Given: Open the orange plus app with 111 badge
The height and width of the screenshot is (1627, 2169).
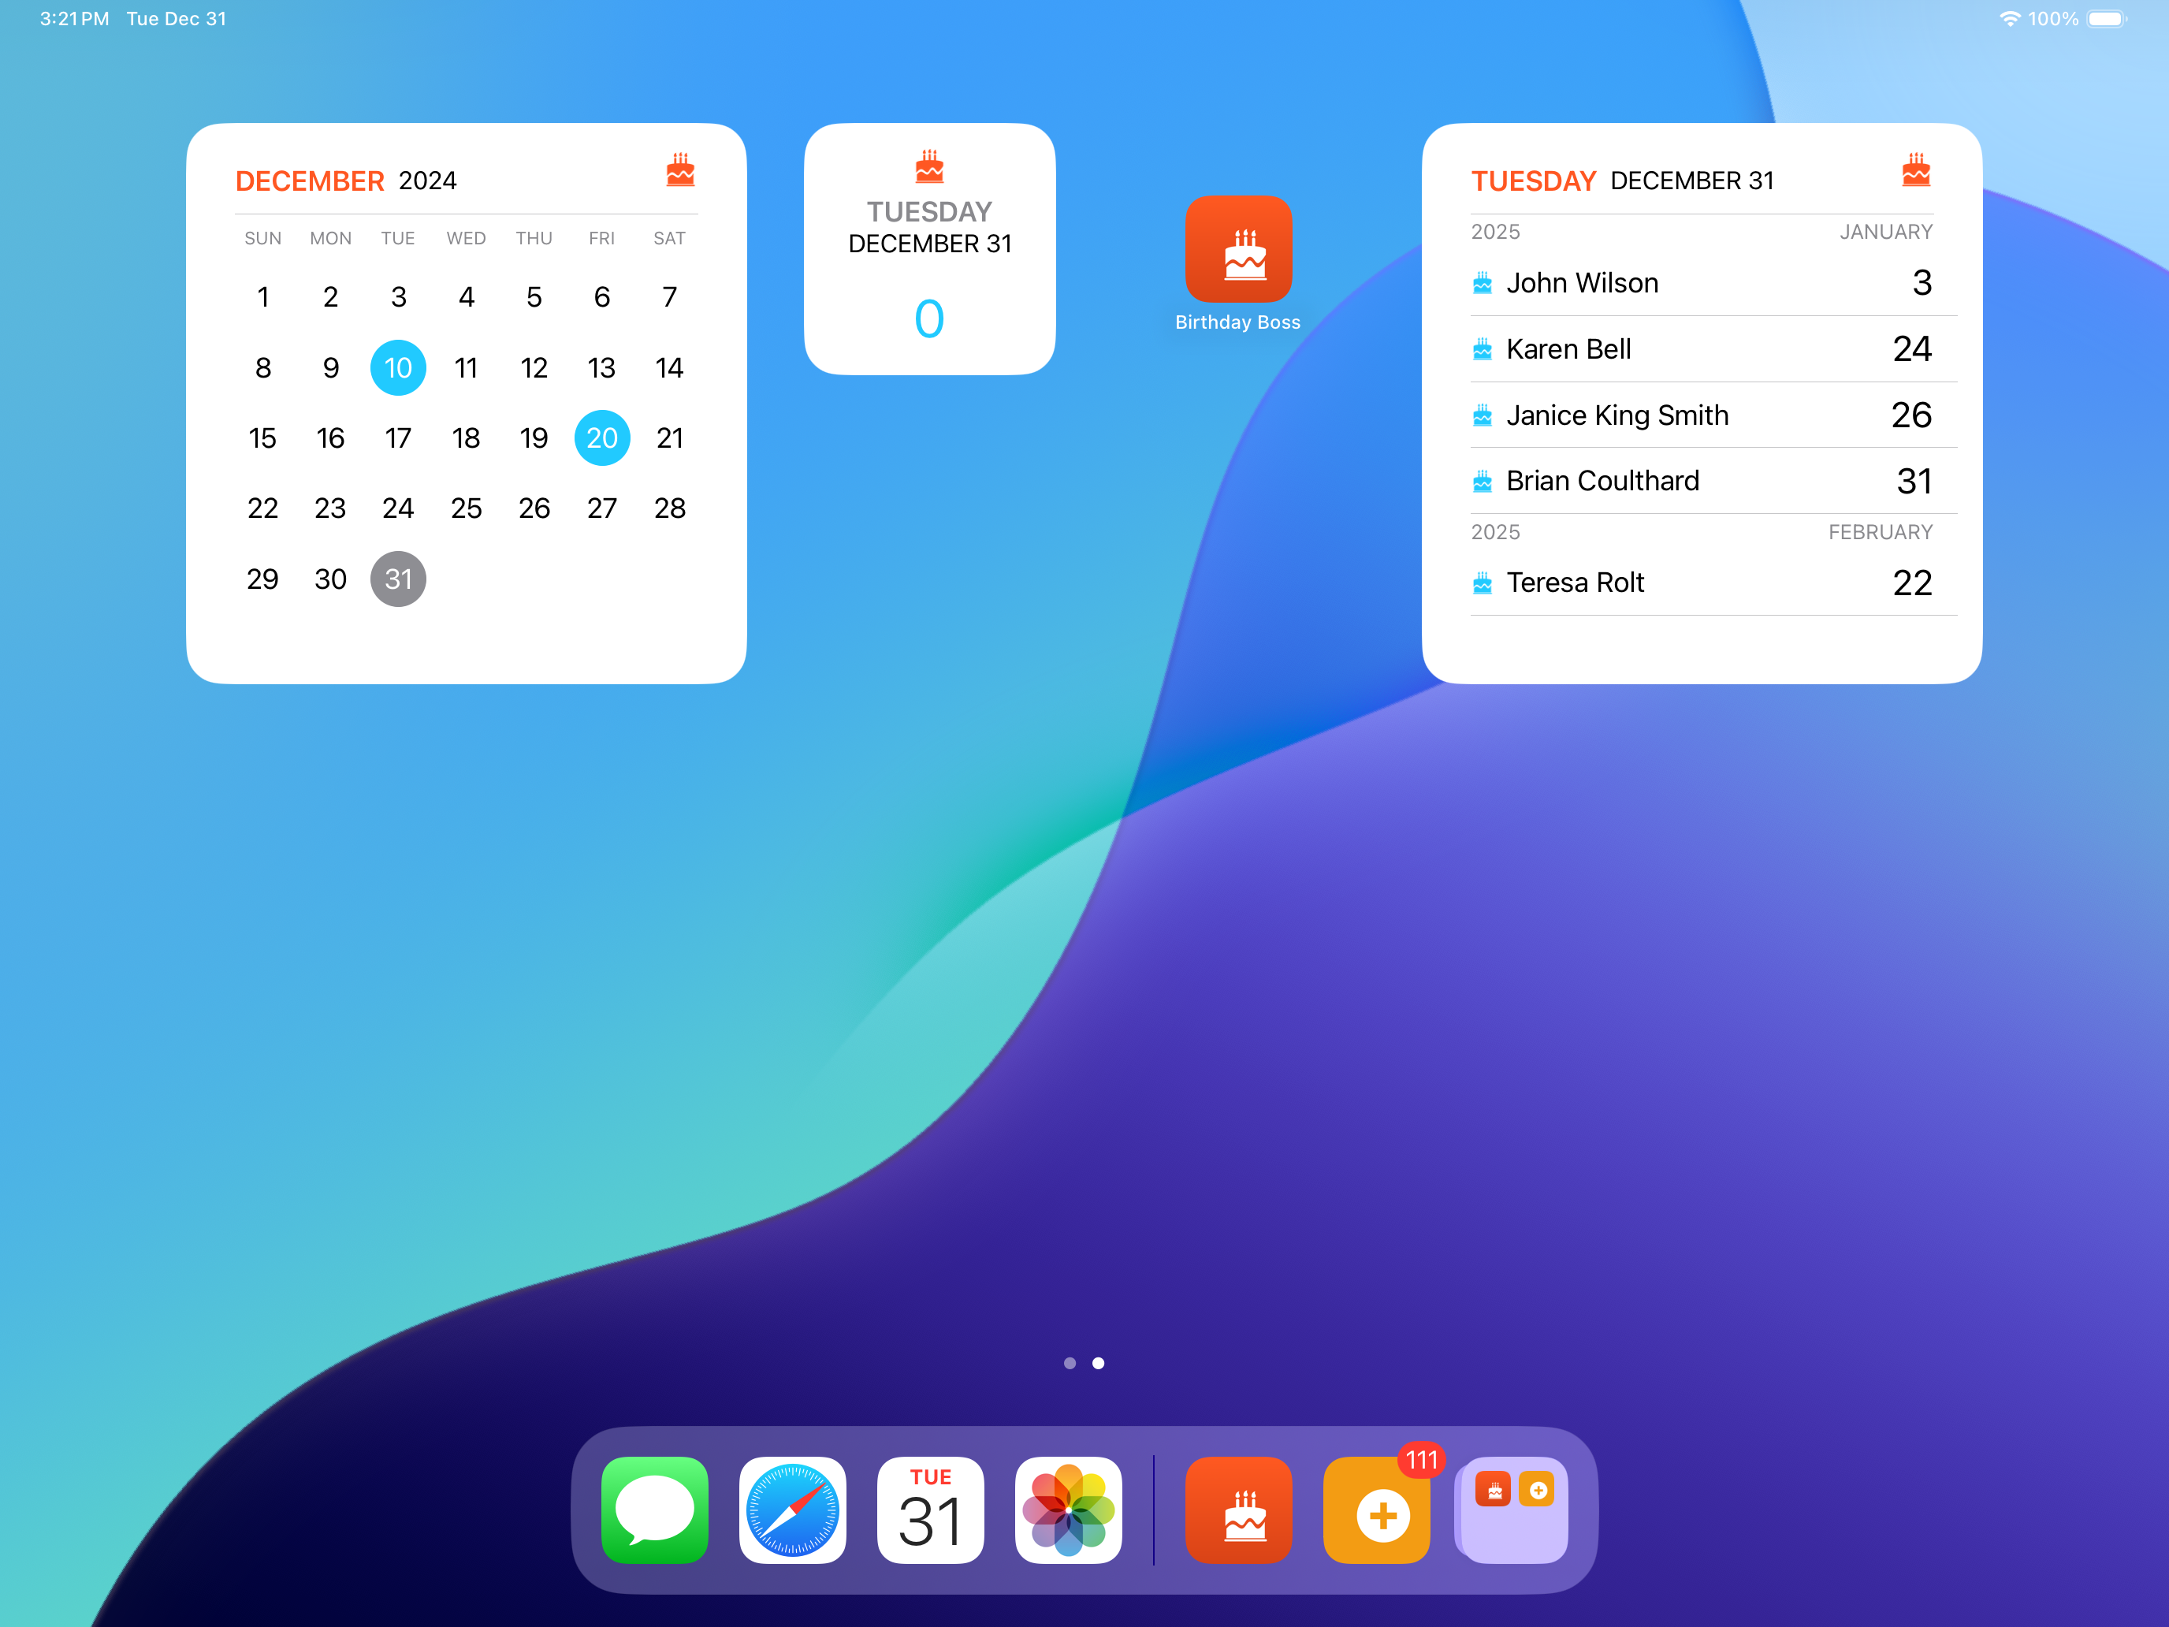Looking at the screenshot, I should click(x=1377, y=1510).
